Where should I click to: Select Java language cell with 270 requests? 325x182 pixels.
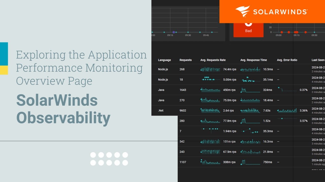click(x=161, y=100)
